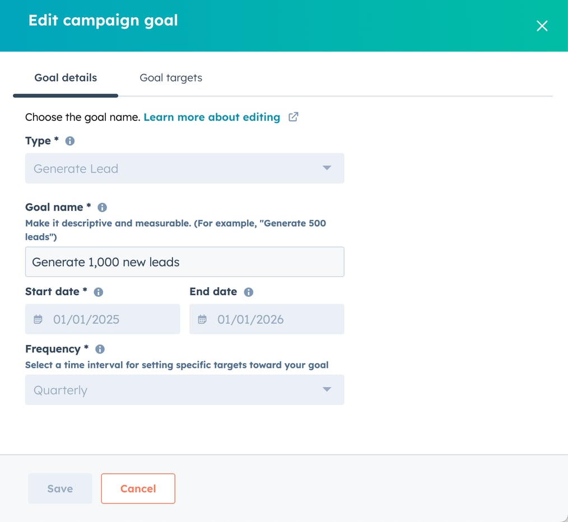This screenshot has height=522, width=568.
Task: Click the external link icon beside Learn more
Action: click(x=293, y=117)
